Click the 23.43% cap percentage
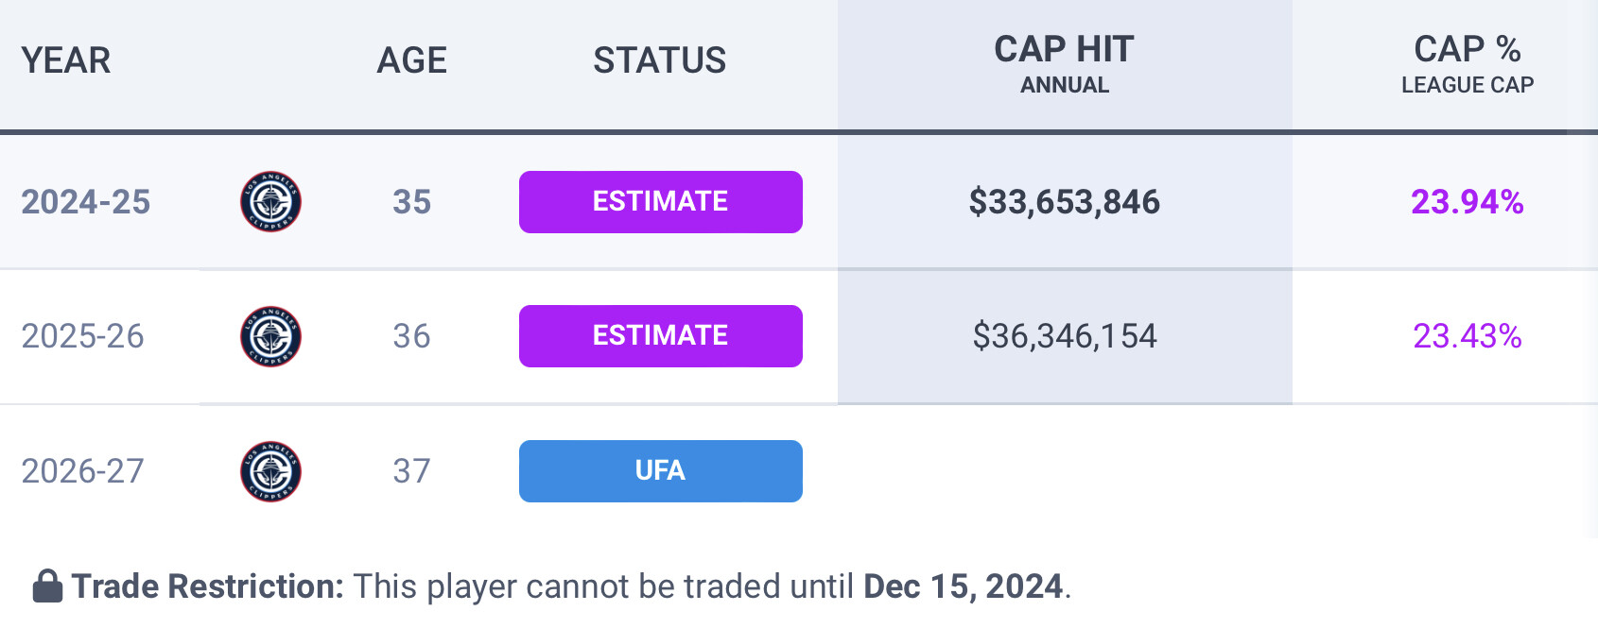The image size is (1598, 628). click(x=1467, y=336)
